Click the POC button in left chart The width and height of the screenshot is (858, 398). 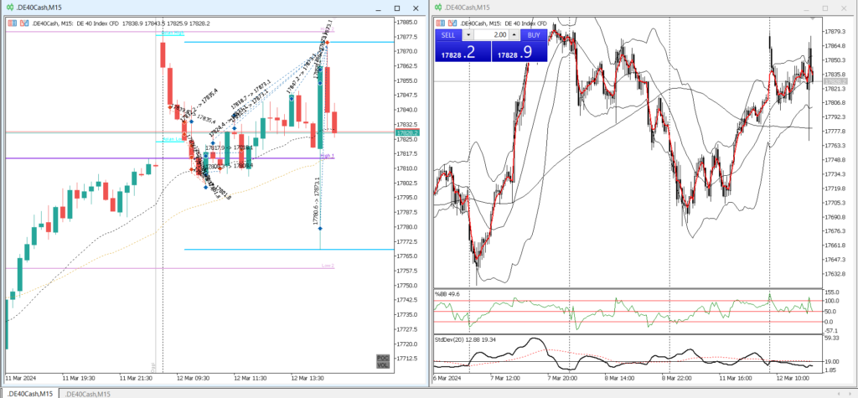383,358
